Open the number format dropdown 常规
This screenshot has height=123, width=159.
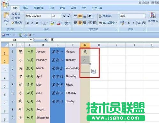pos(144,16)
